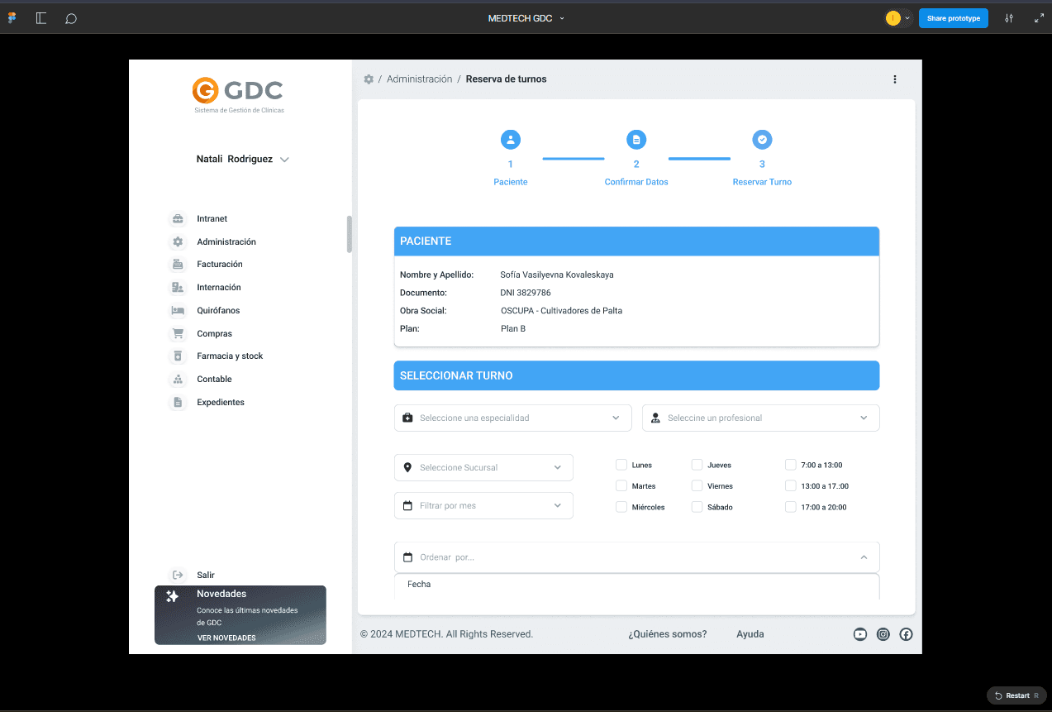Screen dimensions: 1052x712
Task: Open the Instagram icon link
Action: [883, 634]
